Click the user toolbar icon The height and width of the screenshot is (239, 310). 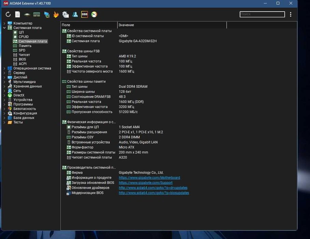(75, 14)
